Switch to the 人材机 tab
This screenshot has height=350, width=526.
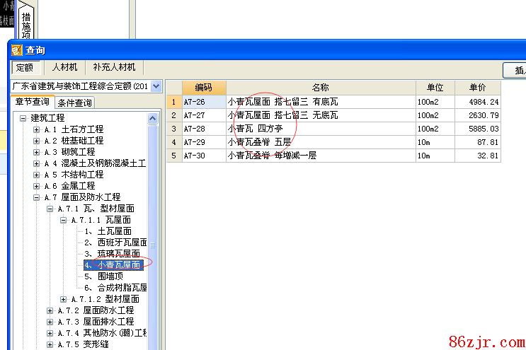64,67
